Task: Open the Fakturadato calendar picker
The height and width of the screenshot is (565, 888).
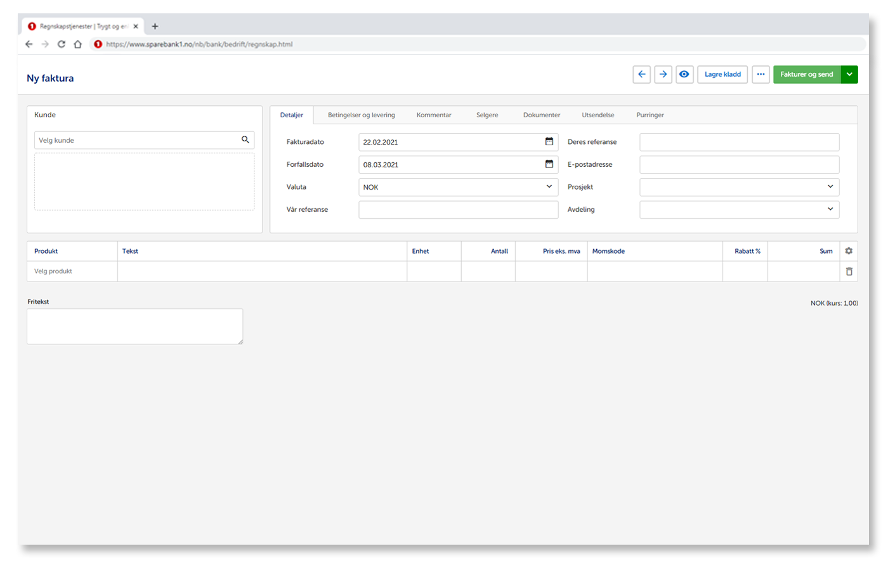Action: (549, 142)
